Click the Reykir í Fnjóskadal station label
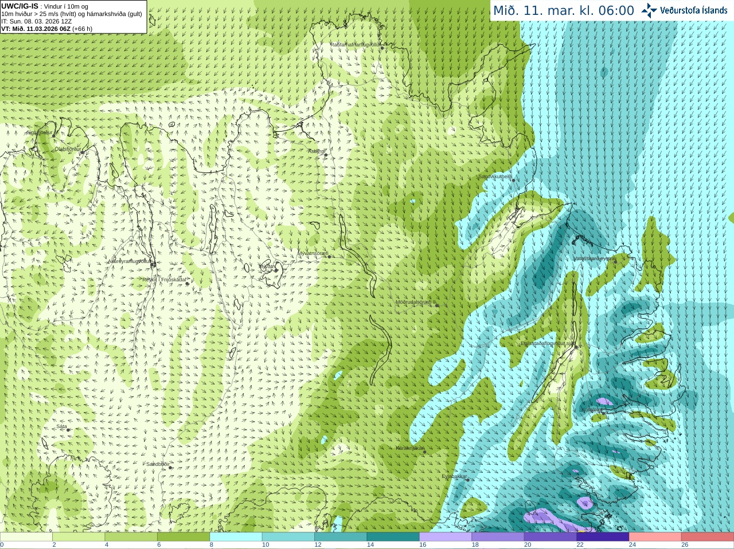 coord(165,280)
